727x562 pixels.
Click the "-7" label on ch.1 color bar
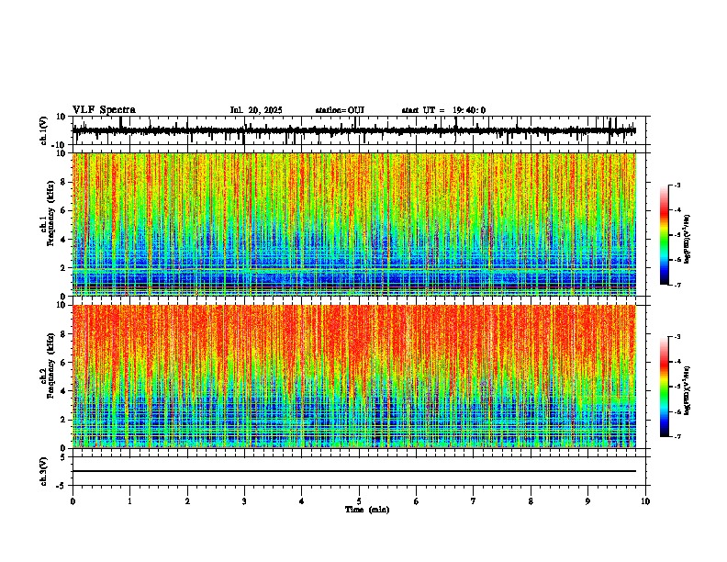pyautogui.click(x=677, y=286)
